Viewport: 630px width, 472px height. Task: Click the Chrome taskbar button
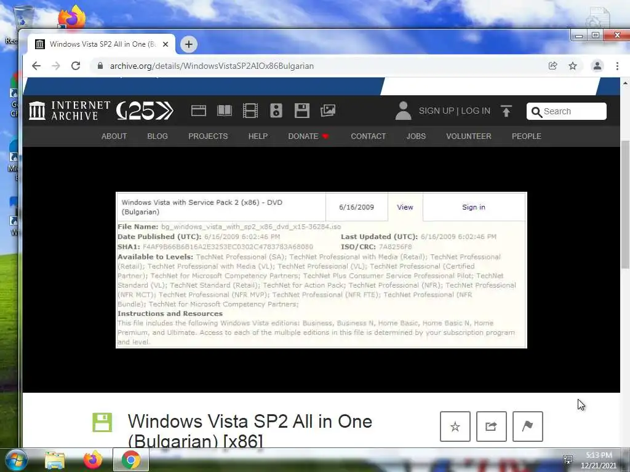131,460
